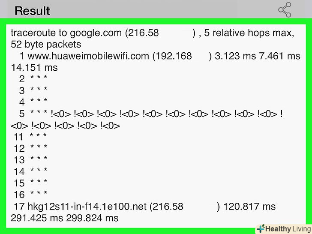Select the hop 5 row with !<0> markers
This screenshot has width=312, height=234.
click(150, 114)
